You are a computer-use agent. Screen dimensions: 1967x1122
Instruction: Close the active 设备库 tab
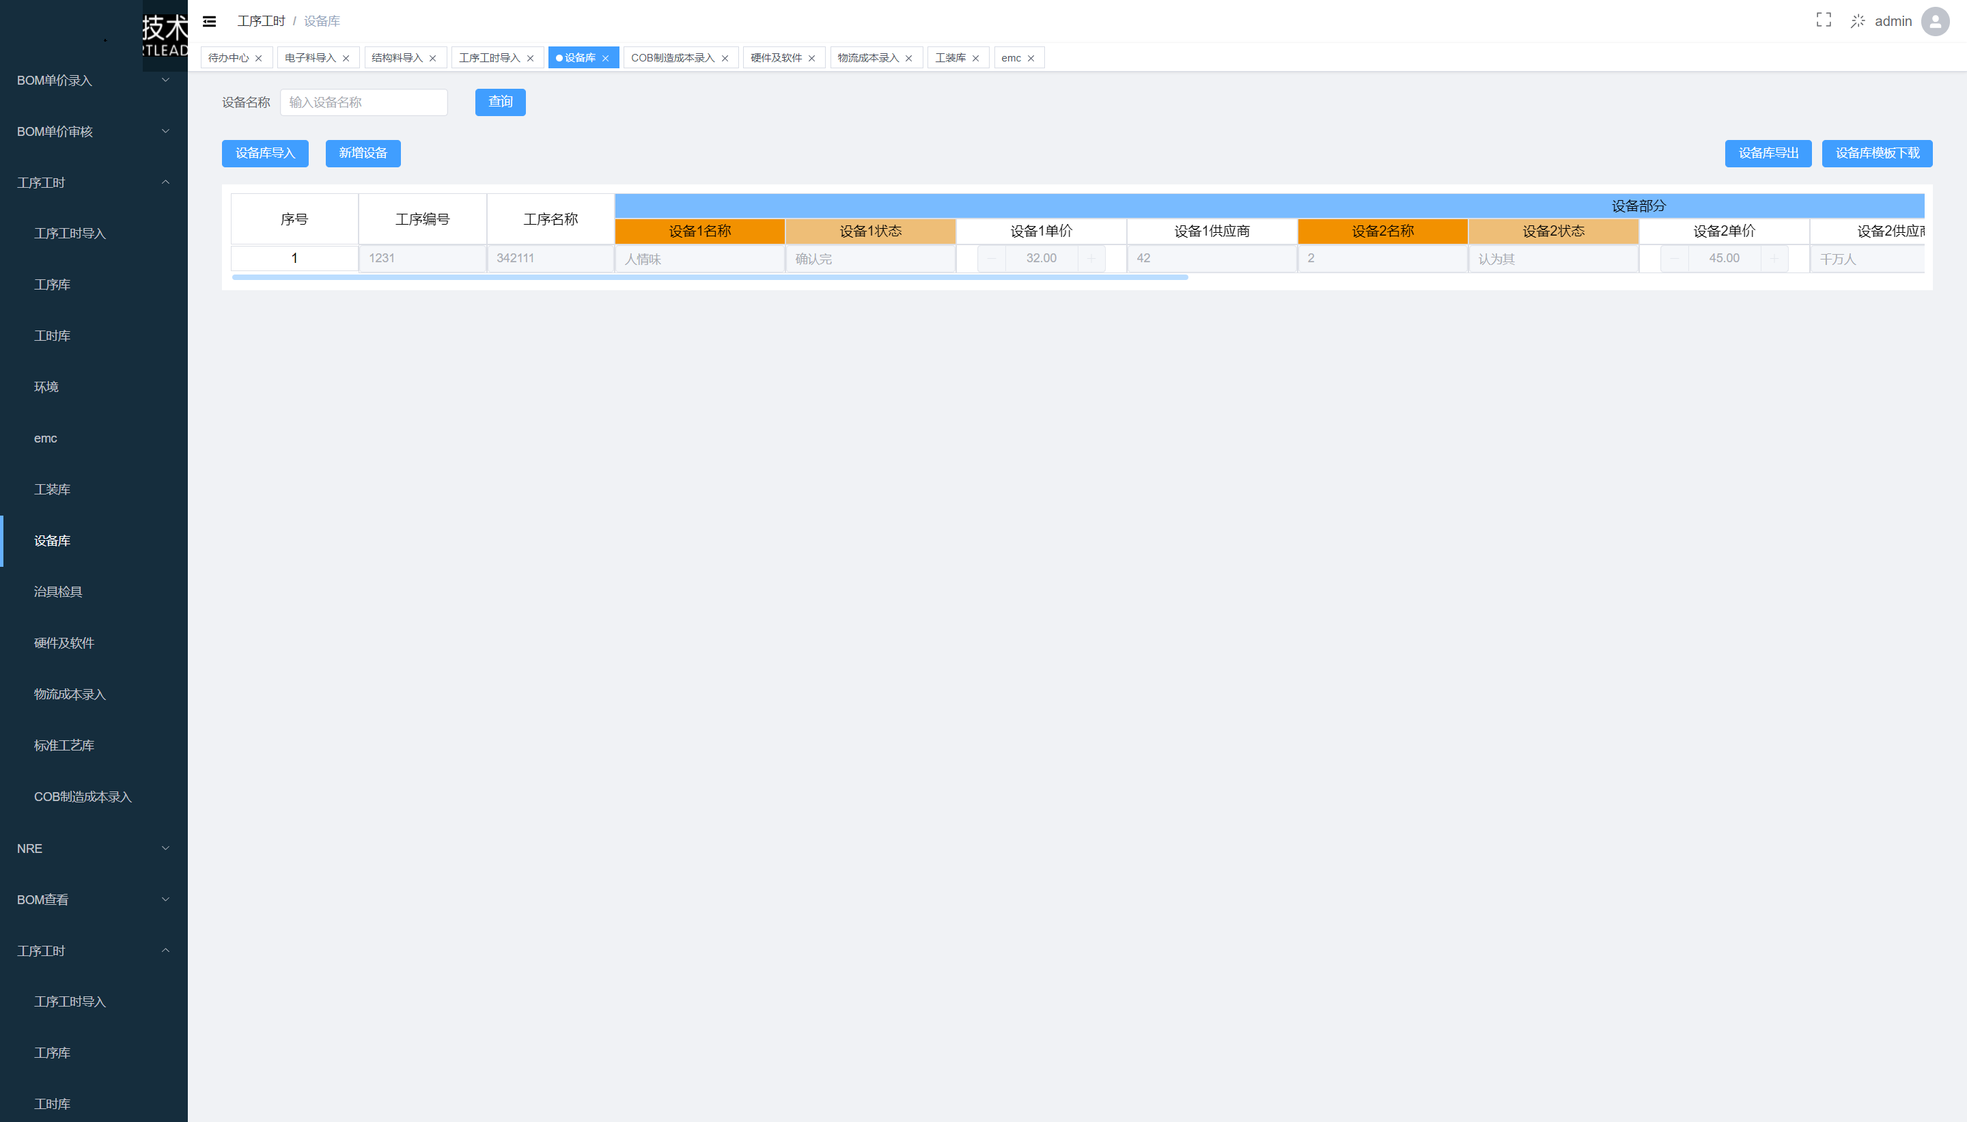(x=606, y=59)
